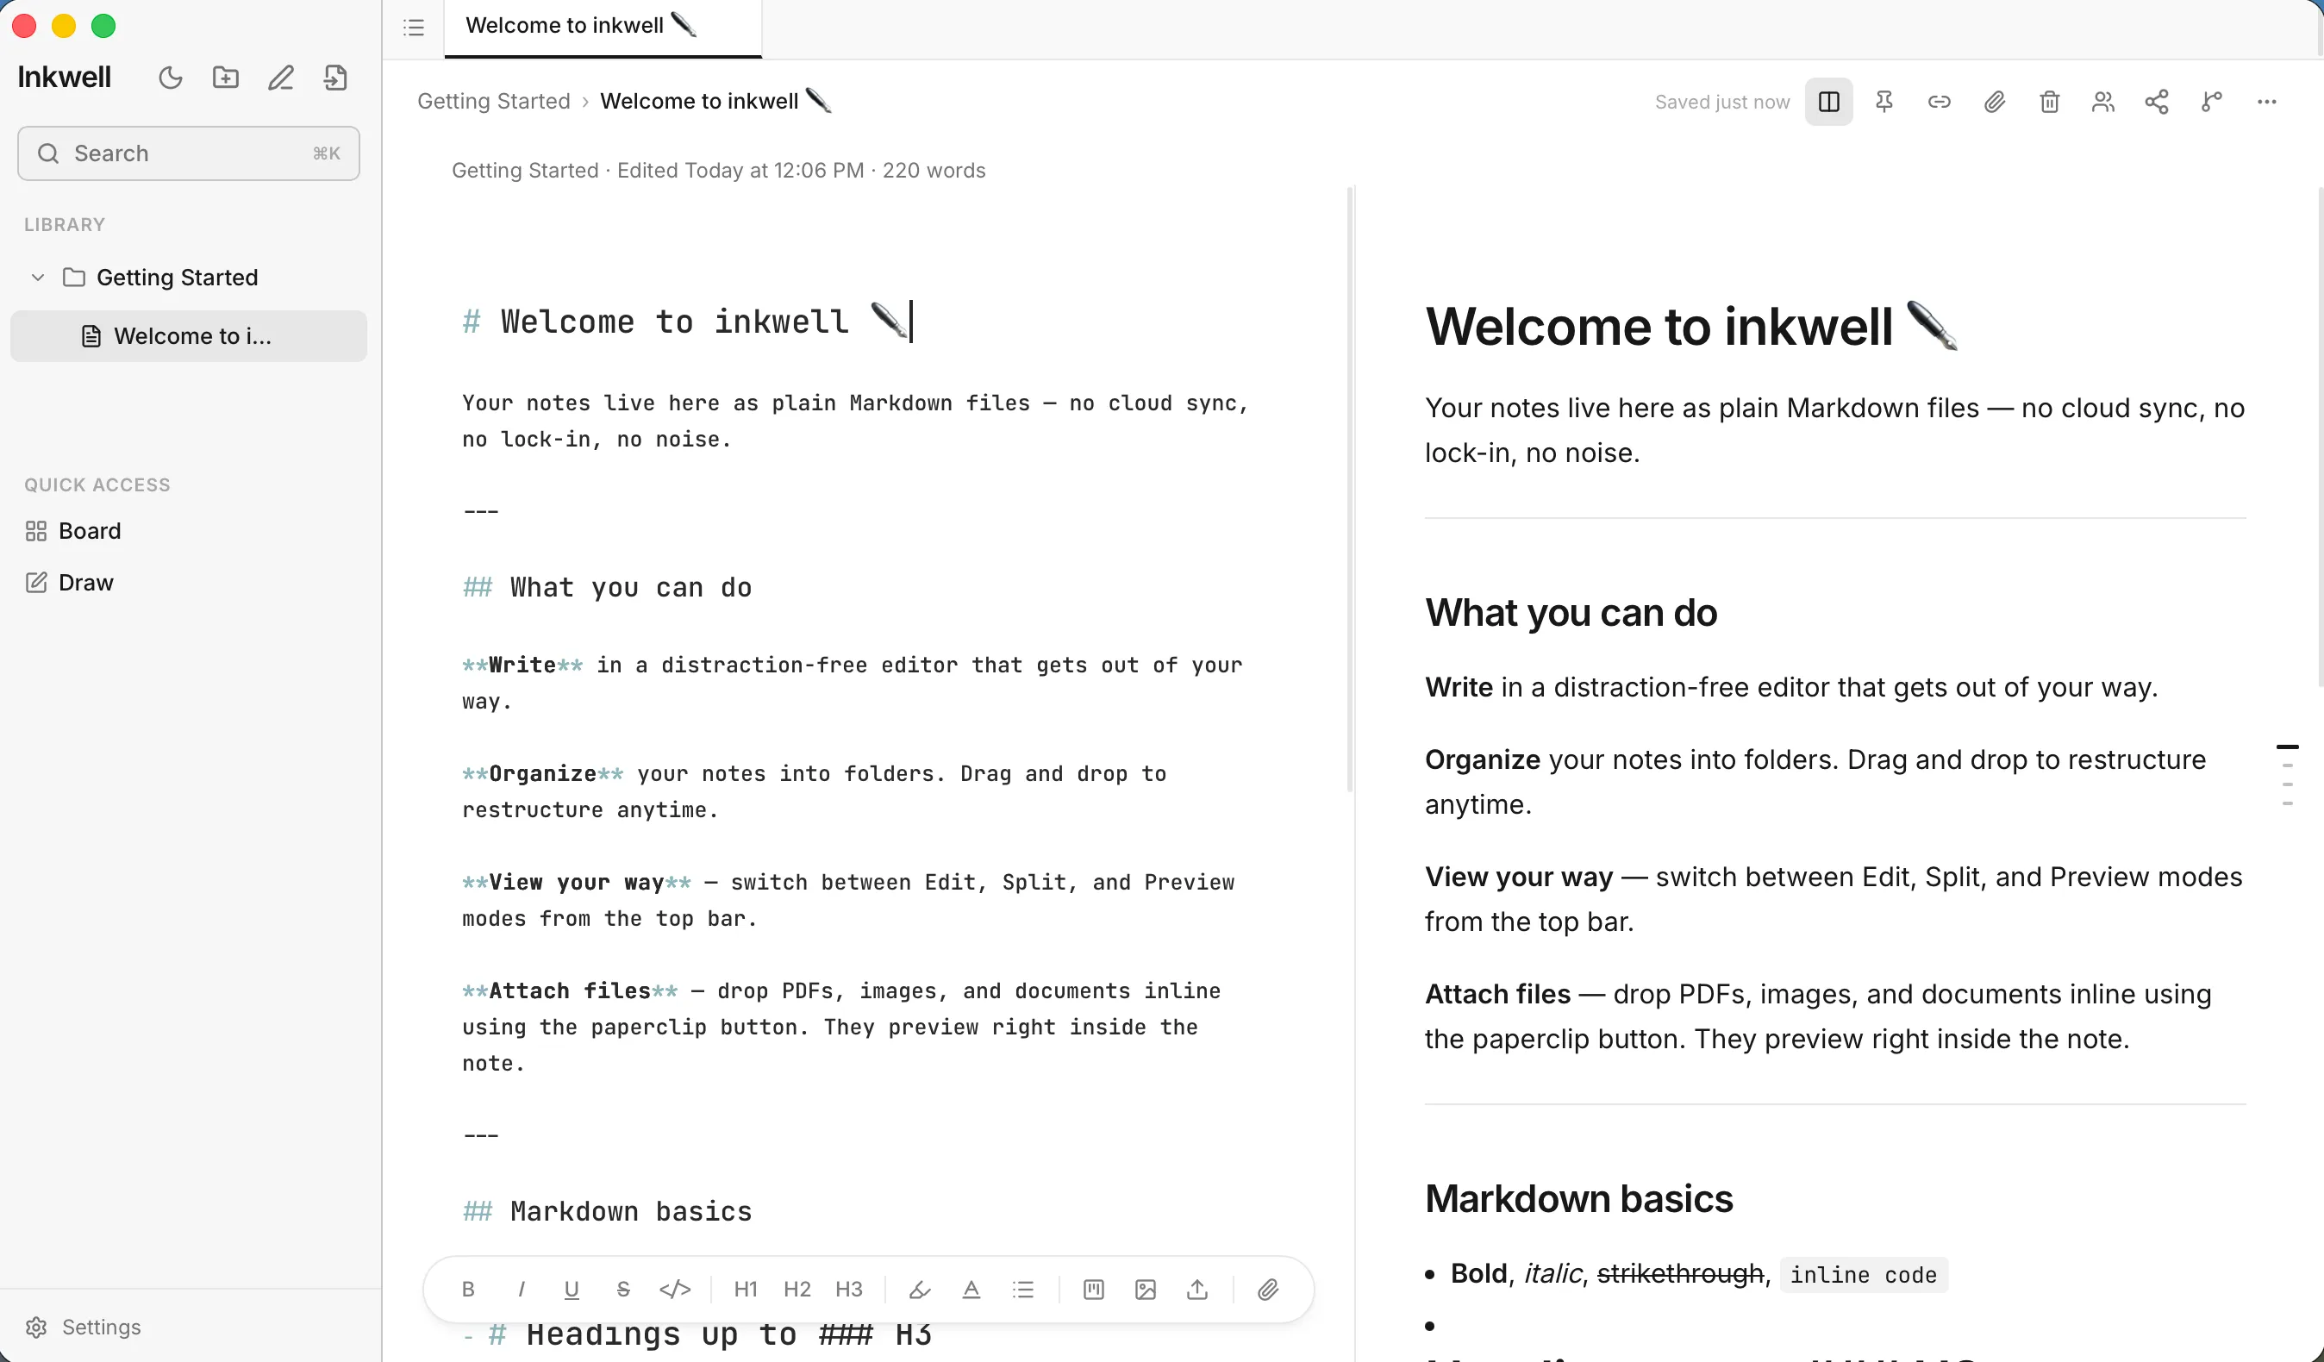Screen dimensions: 2324x1362
Task: Jump to first outline marker on right edge
Action: tap(2287, 746)
